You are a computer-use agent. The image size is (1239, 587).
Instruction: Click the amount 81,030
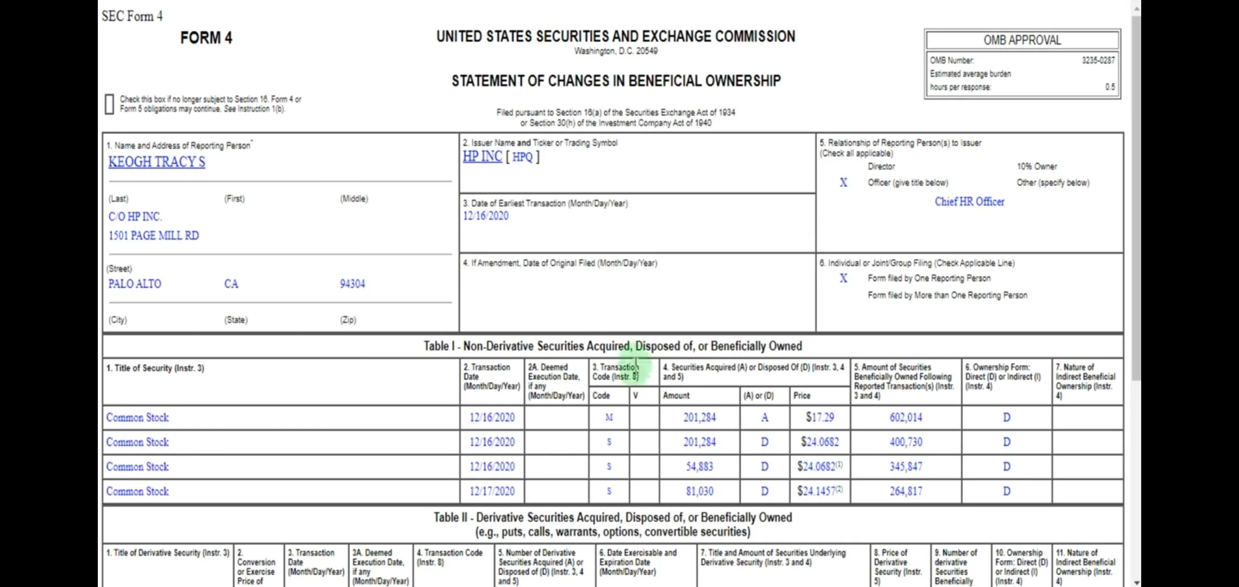pos(699,491)
